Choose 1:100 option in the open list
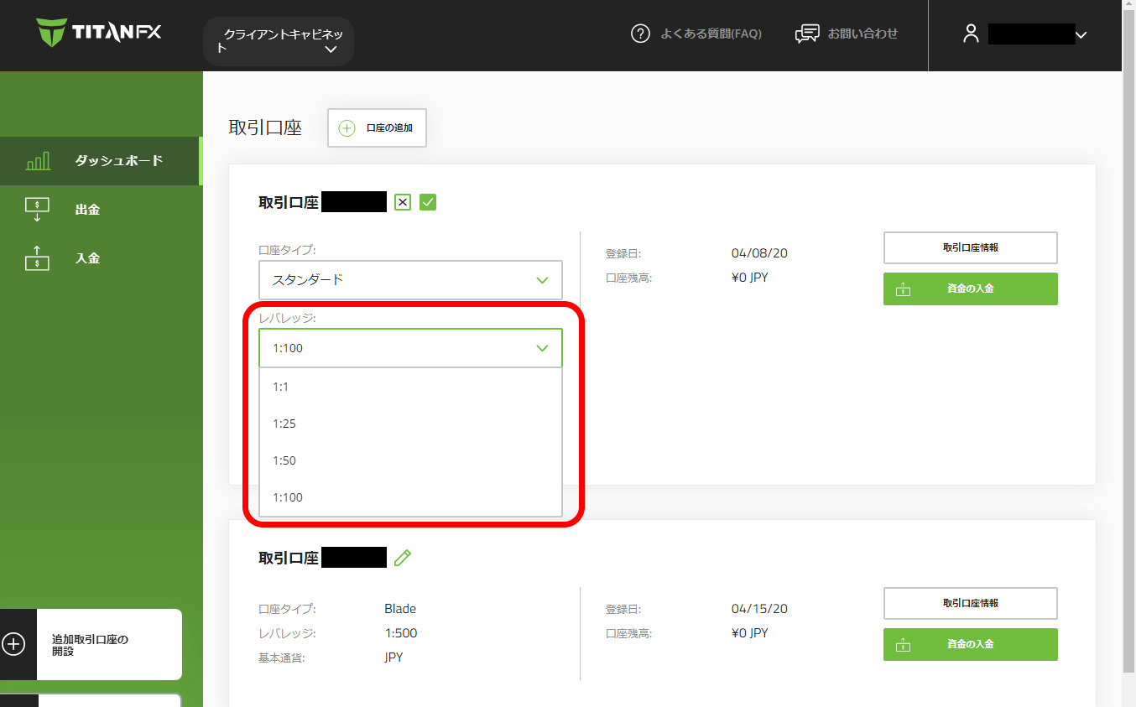 (x=410, y=497)
